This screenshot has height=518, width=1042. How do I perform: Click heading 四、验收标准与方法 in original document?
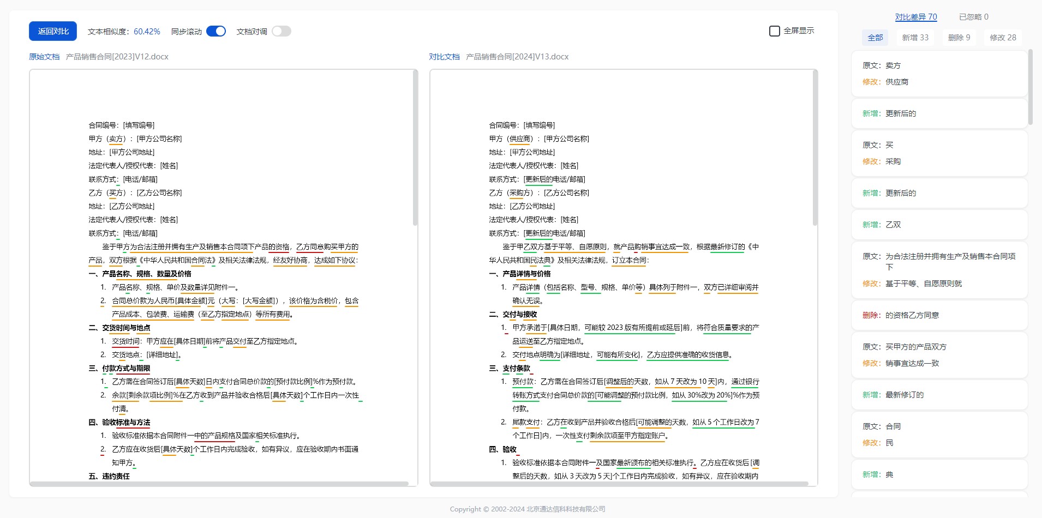point(119,422)
